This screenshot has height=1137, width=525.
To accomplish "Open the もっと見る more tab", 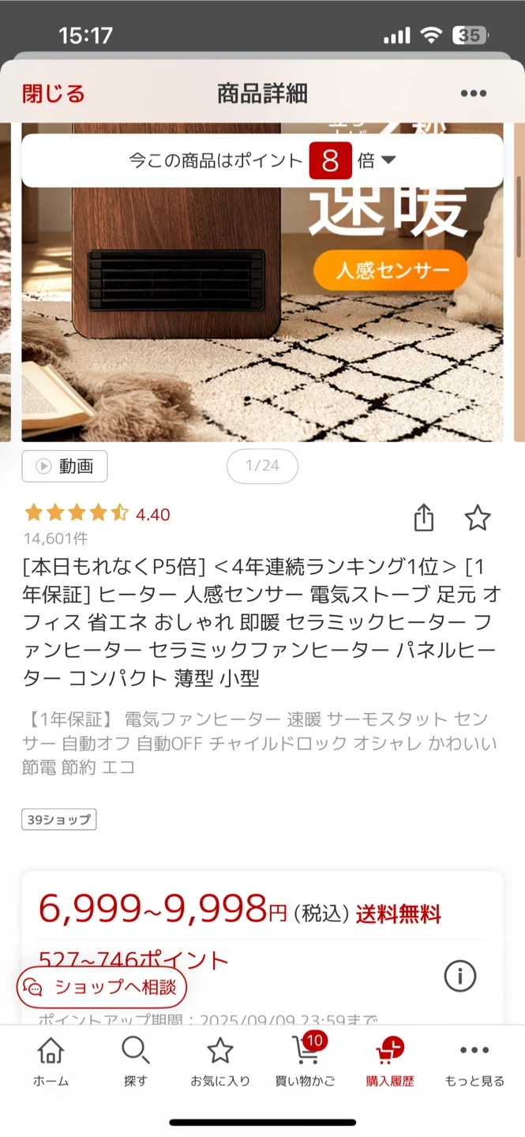I will (474, 1062).
